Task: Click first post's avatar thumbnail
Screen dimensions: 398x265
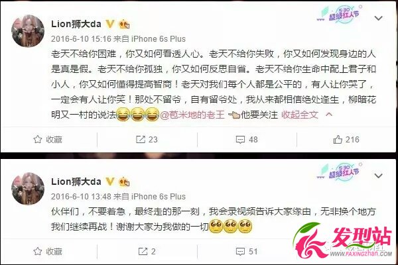Action: [x=28, y=31]
